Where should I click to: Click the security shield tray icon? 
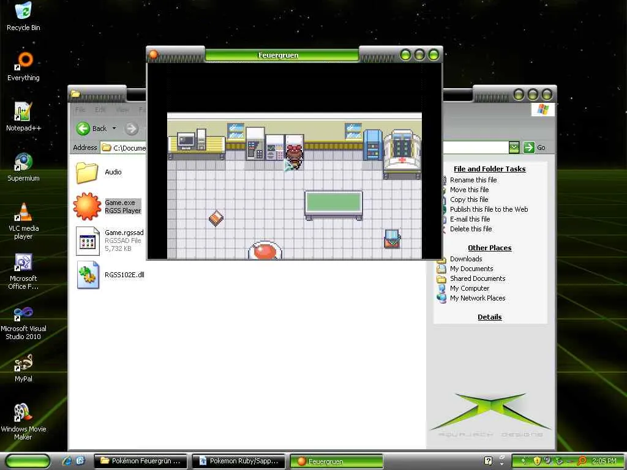pyautogui.click(x=537, y=461)
